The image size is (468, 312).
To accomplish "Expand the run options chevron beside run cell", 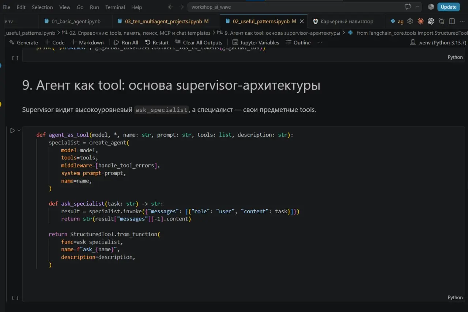I will 19,130.
